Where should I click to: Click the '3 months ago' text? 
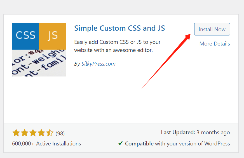(x=213, y=133)
